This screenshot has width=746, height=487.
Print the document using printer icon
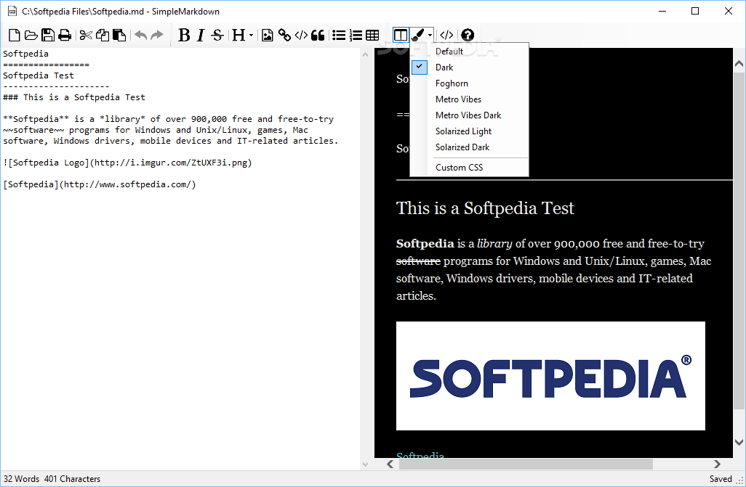pyautogui.click(x=64, y=35)
